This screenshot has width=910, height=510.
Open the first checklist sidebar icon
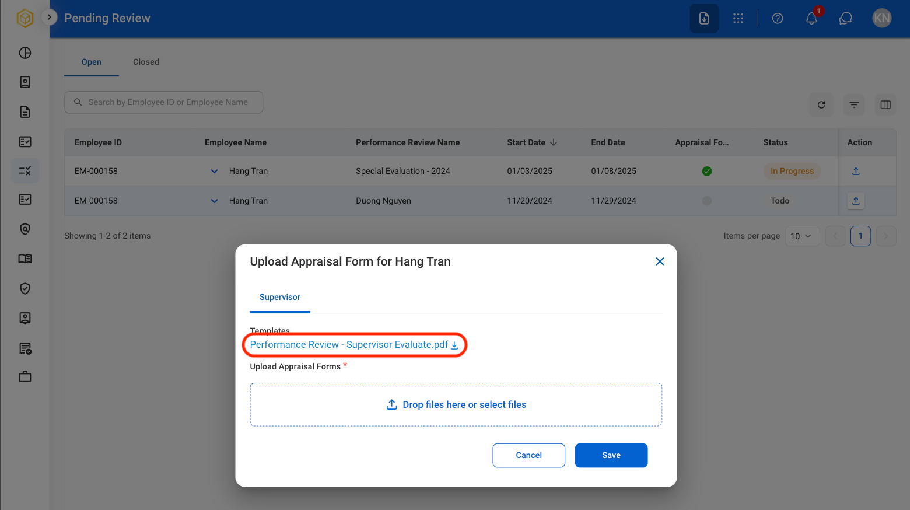[25, 142]
